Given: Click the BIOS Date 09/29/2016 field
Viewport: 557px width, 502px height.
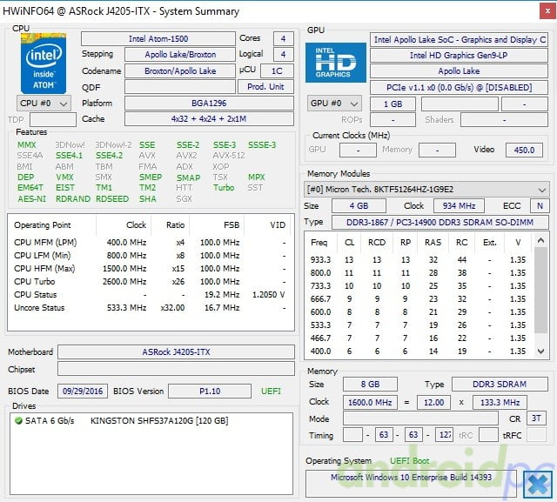Looking at the screenshot, I should [x=83, y=392].
